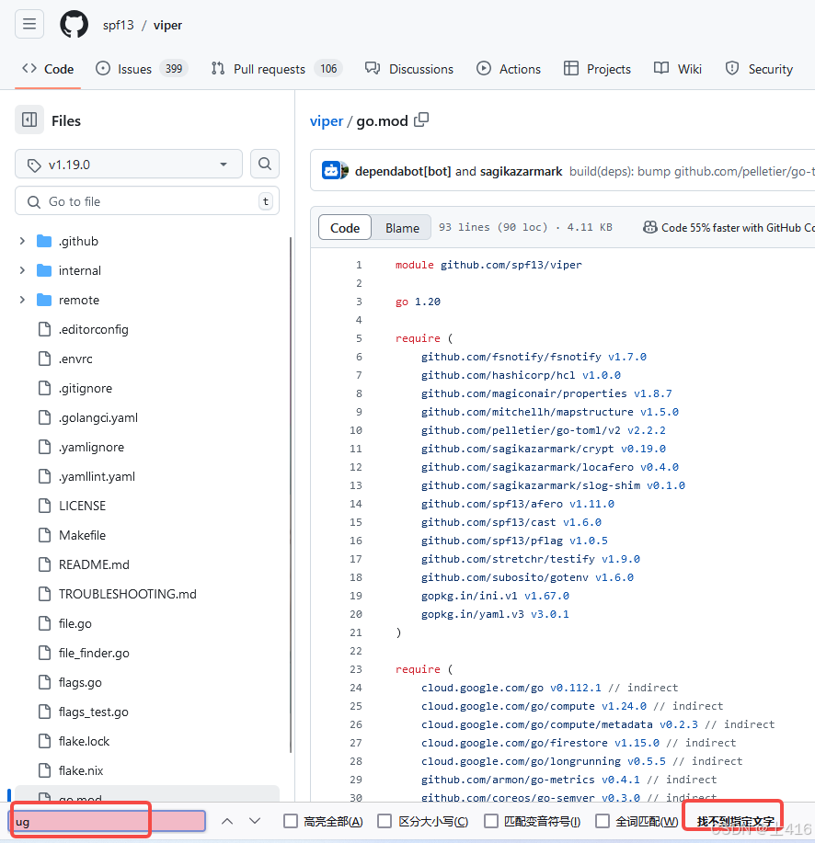Open .yamllint.yaml in file tree
815x843 pixels.
(97, 476)
